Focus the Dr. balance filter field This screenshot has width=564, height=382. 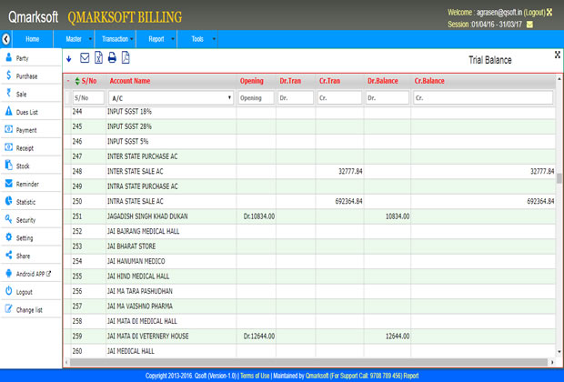pos(388,98)
